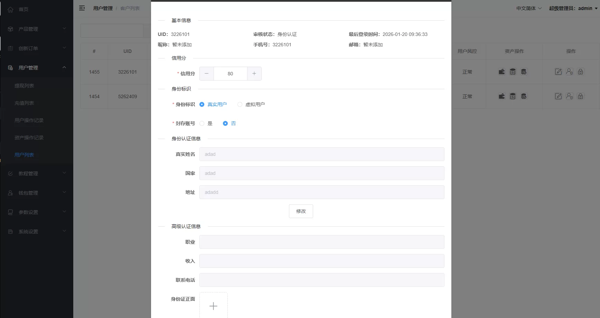Open the 中文简体 language dropdown
The image size is (600, 318).
pyautogui.click(x=528, y=8)
